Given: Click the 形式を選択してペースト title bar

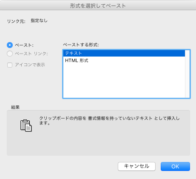Looking at the screenshot, I should pos(98,6).
